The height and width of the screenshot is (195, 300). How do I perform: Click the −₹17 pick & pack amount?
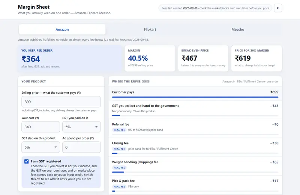(274, 181)
